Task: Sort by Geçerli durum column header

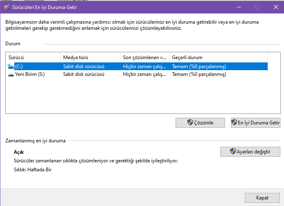Action: [218, 58]
